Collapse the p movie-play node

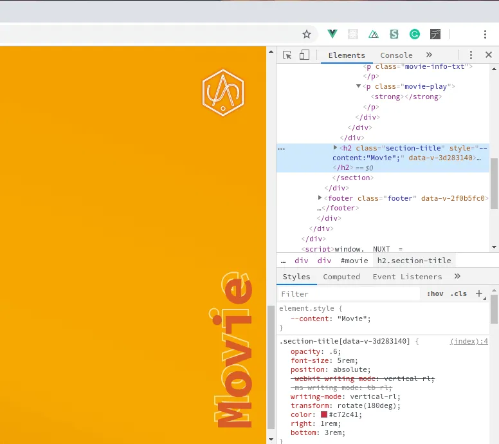[358, 86]
